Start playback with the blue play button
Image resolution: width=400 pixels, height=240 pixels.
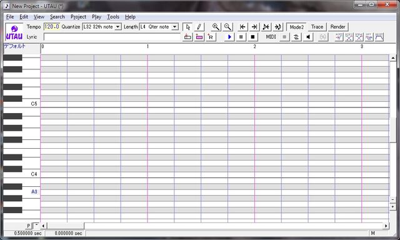pyautogui.click(x=229, y=37)
